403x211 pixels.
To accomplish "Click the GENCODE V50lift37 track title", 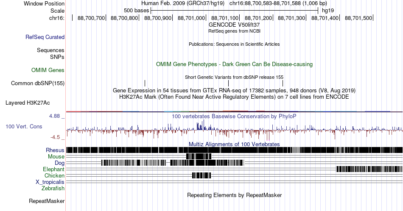I will coord(234,25).
